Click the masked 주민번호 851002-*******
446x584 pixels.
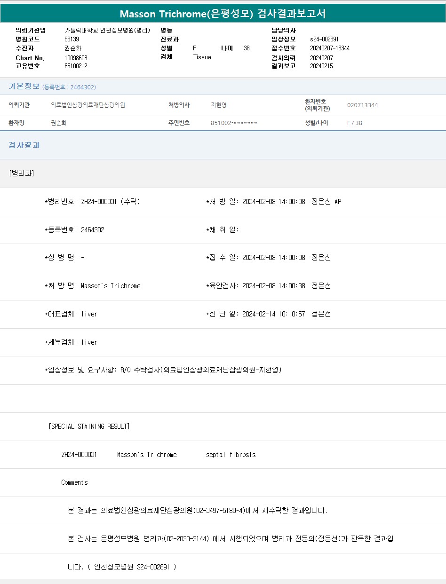(x=234, y=123)
